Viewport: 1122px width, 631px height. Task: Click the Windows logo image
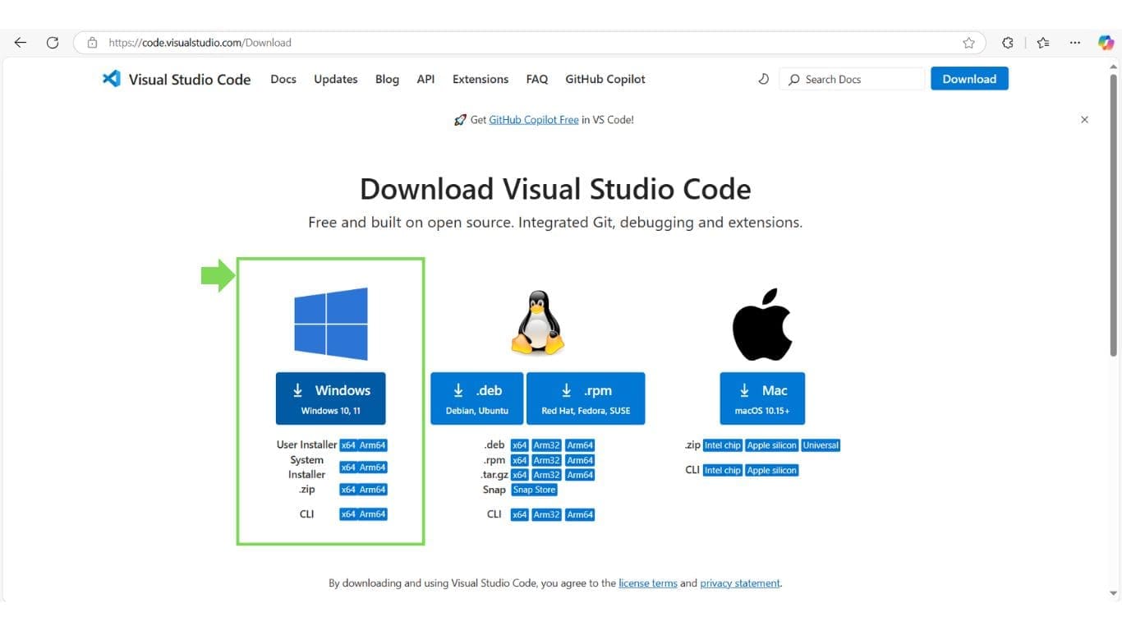pyautogui.click(x=331, y=324)
